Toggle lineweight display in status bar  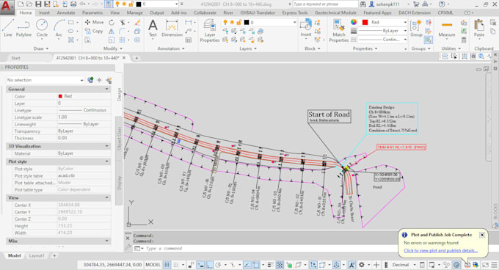tap(271, 265)
